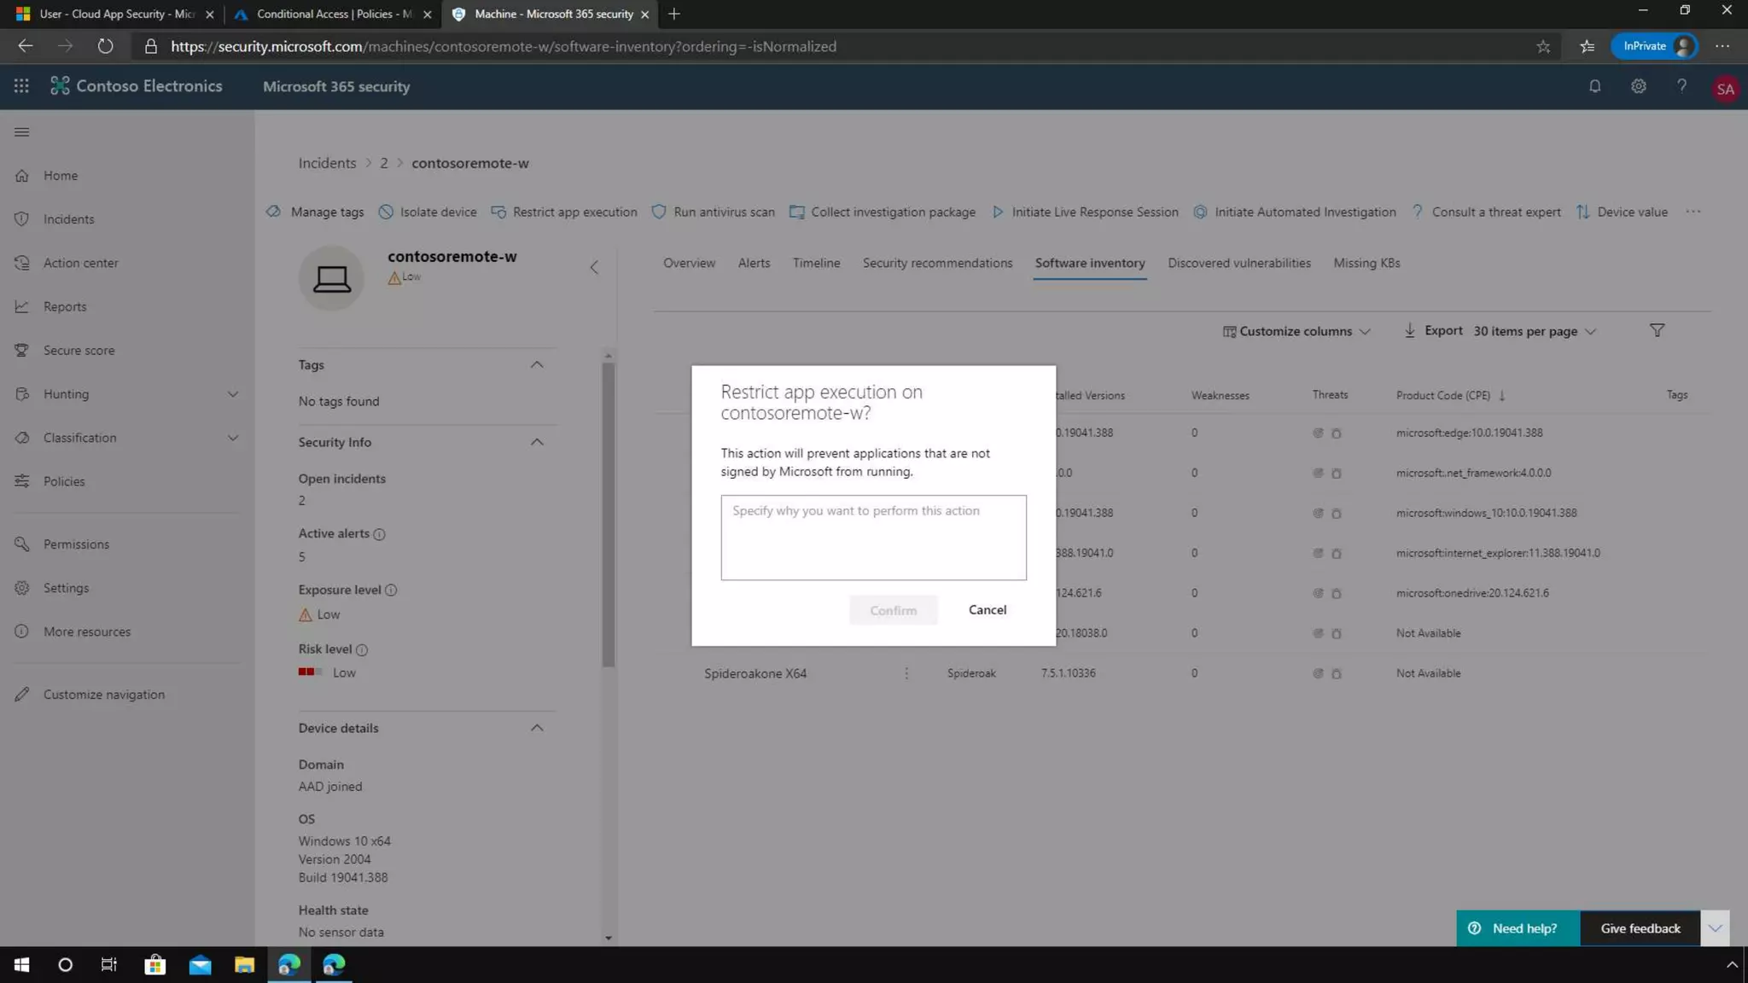
Task: Click the Collect investigation package icon
Action: pos(796,212)
